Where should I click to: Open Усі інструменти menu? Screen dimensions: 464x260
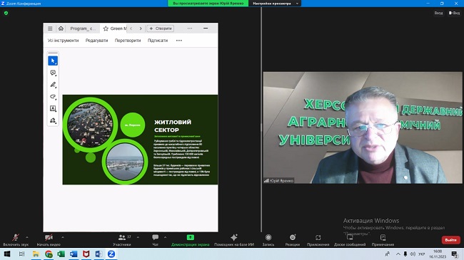click(x=63, y=40)
